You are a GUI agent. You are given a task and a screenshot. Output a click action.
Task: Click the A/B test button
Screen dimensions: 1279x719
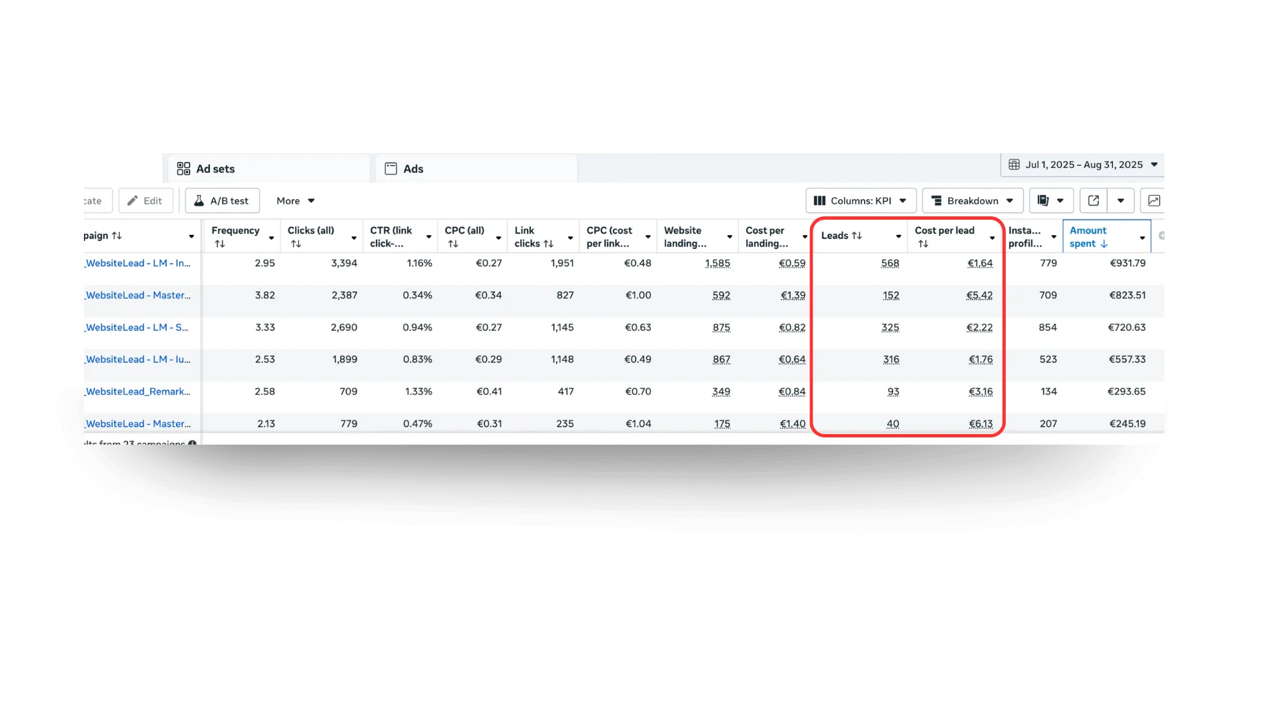tap(222, 200)
